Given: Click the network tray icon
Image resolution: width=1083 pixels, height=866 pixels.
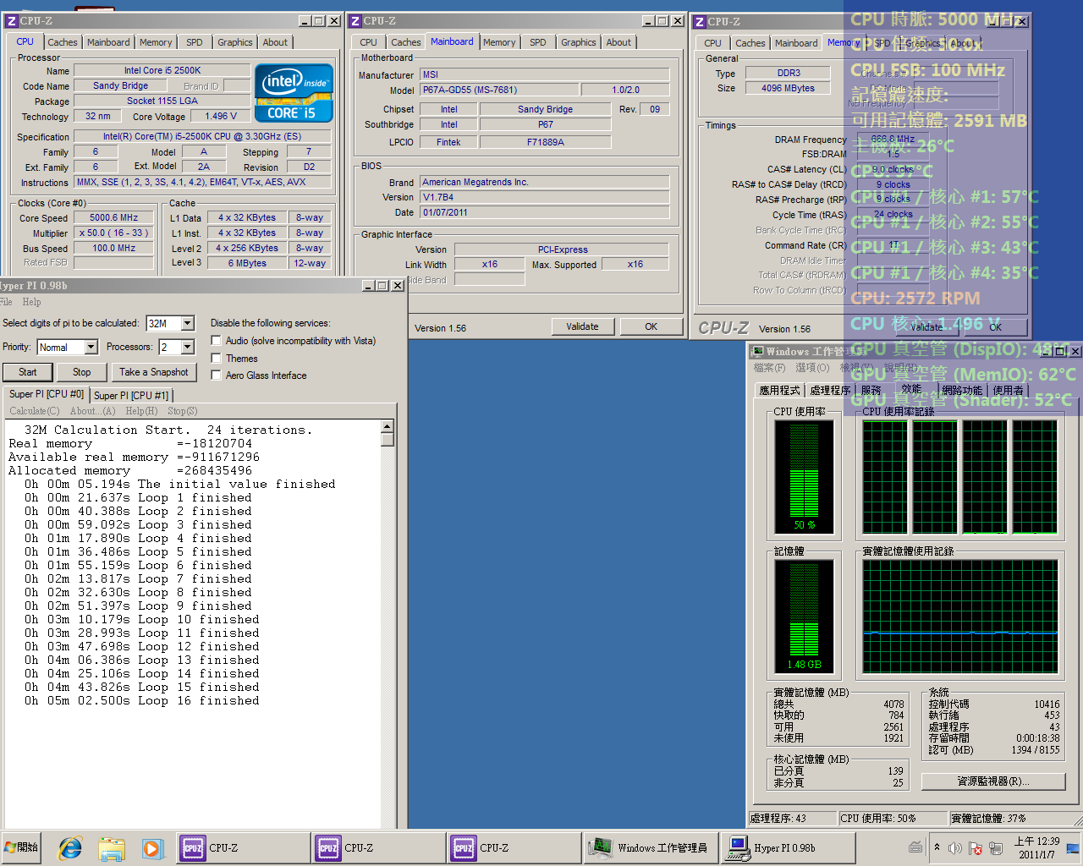Looking at the screenshot, I should [x=996, y=847].
